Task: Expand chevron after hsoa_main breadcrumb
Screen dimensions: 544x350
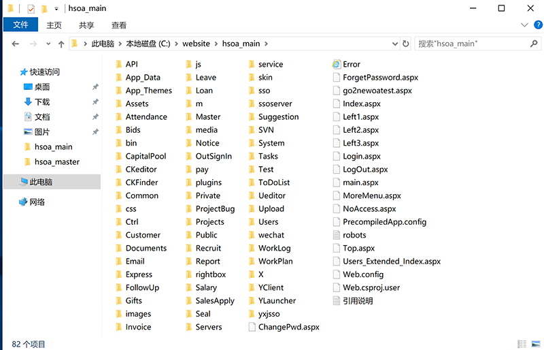Action: 266,44
